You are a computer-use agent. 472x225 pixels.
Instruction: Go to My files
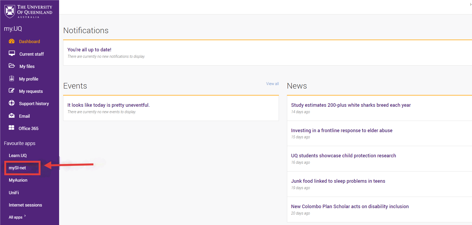[27, 66]
